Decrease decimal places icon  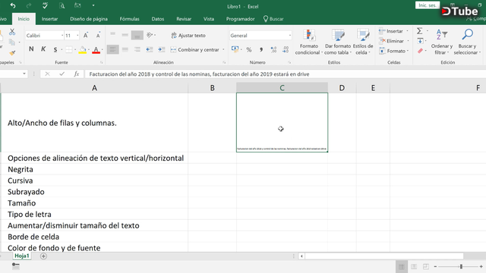[x=286, y=49]
